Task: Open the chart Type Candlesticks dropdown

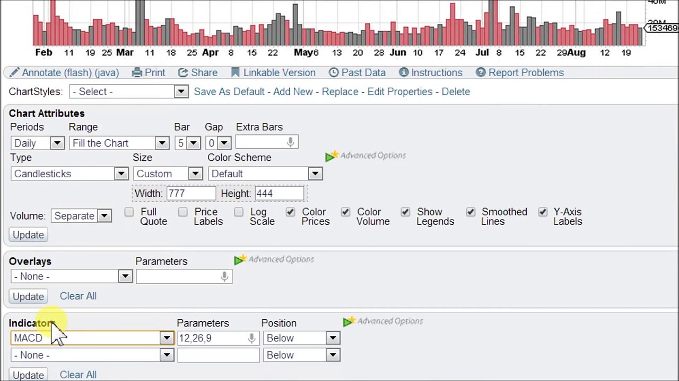Action: coord(69,174)
